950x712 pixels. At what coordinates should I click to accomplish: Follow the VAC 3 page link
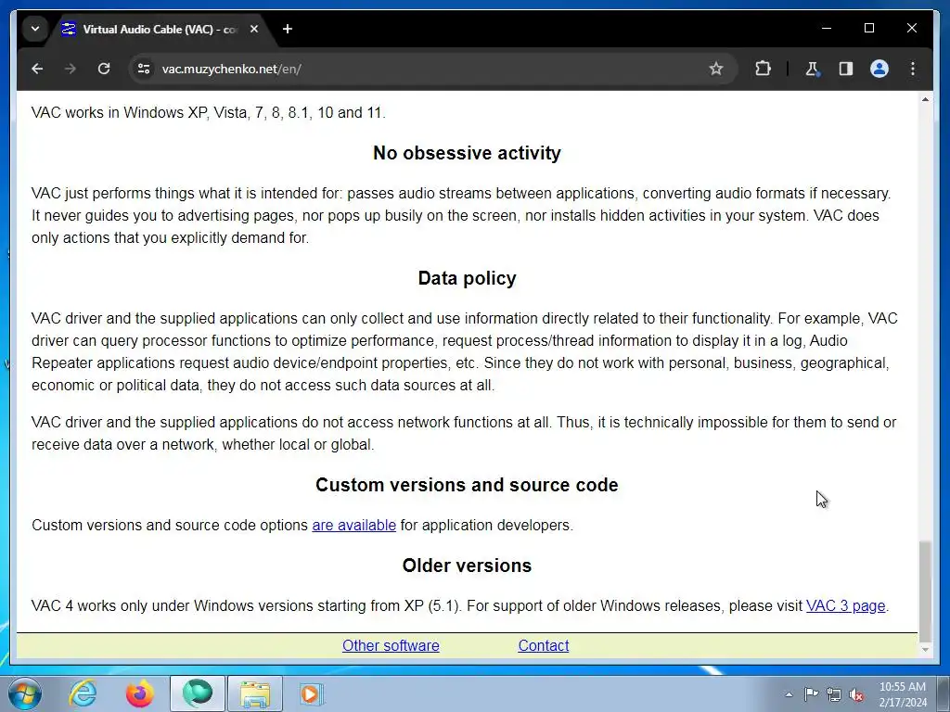[845, 605]
